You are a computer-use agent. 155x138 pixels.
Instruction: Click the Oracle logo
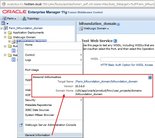(x=15, y=12)
